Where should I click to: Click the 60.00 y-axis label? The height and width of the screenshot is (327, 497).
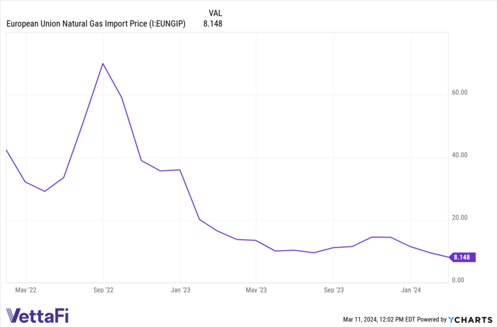(459, 93)
